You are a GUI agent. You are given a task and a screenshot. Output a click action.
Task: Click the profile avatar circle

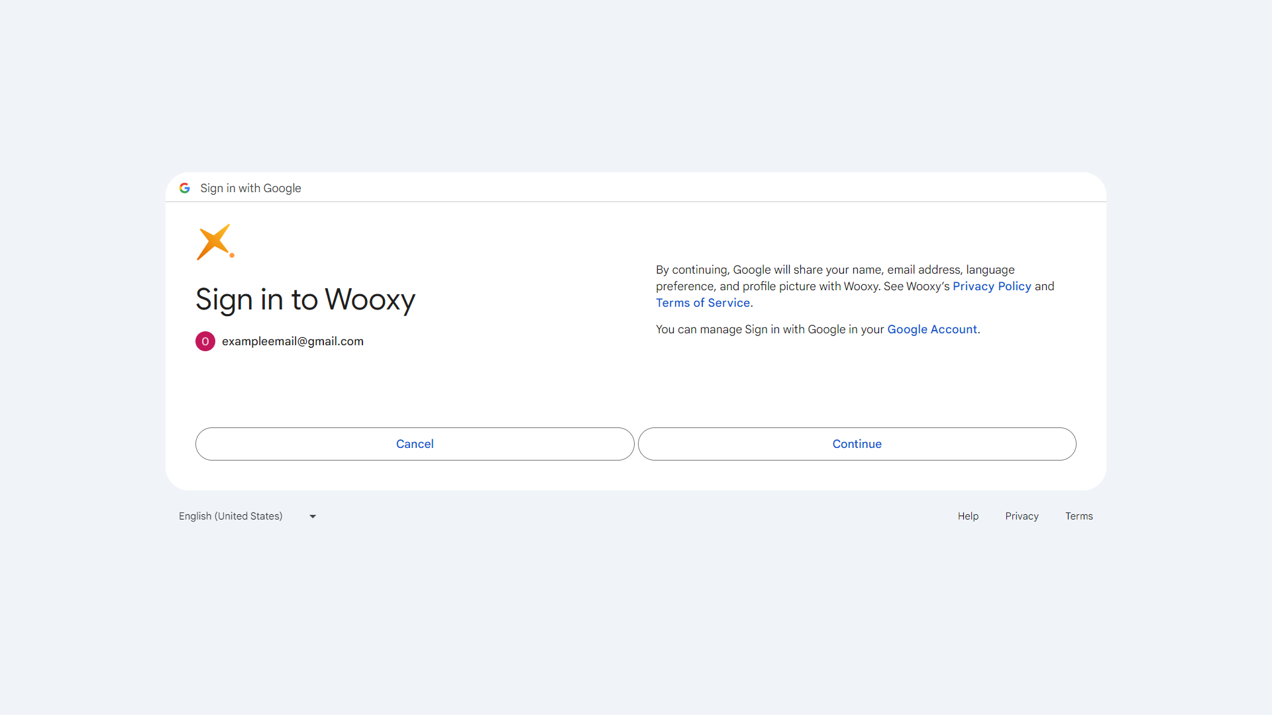[205, 341]
